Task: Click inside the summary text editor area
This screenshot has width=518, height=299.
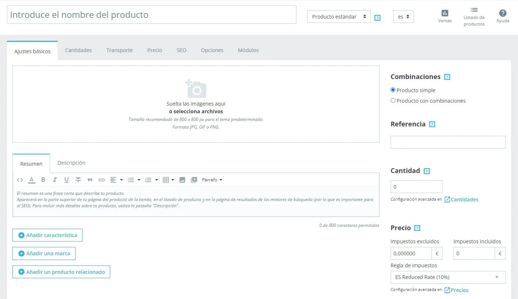Action: click(x=196, y=201)
